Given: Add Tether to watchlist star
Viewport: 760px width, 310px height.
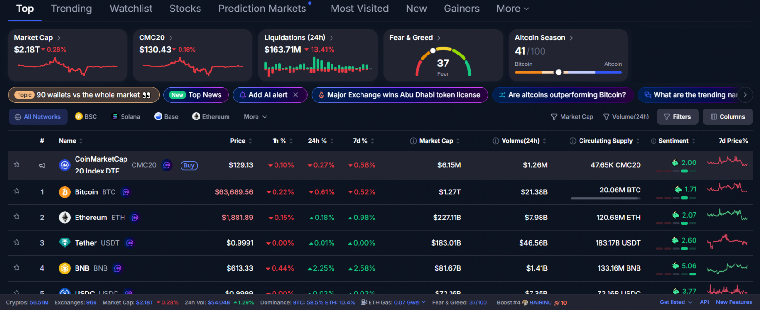Looking at the screenshot, I should point(17,242).
